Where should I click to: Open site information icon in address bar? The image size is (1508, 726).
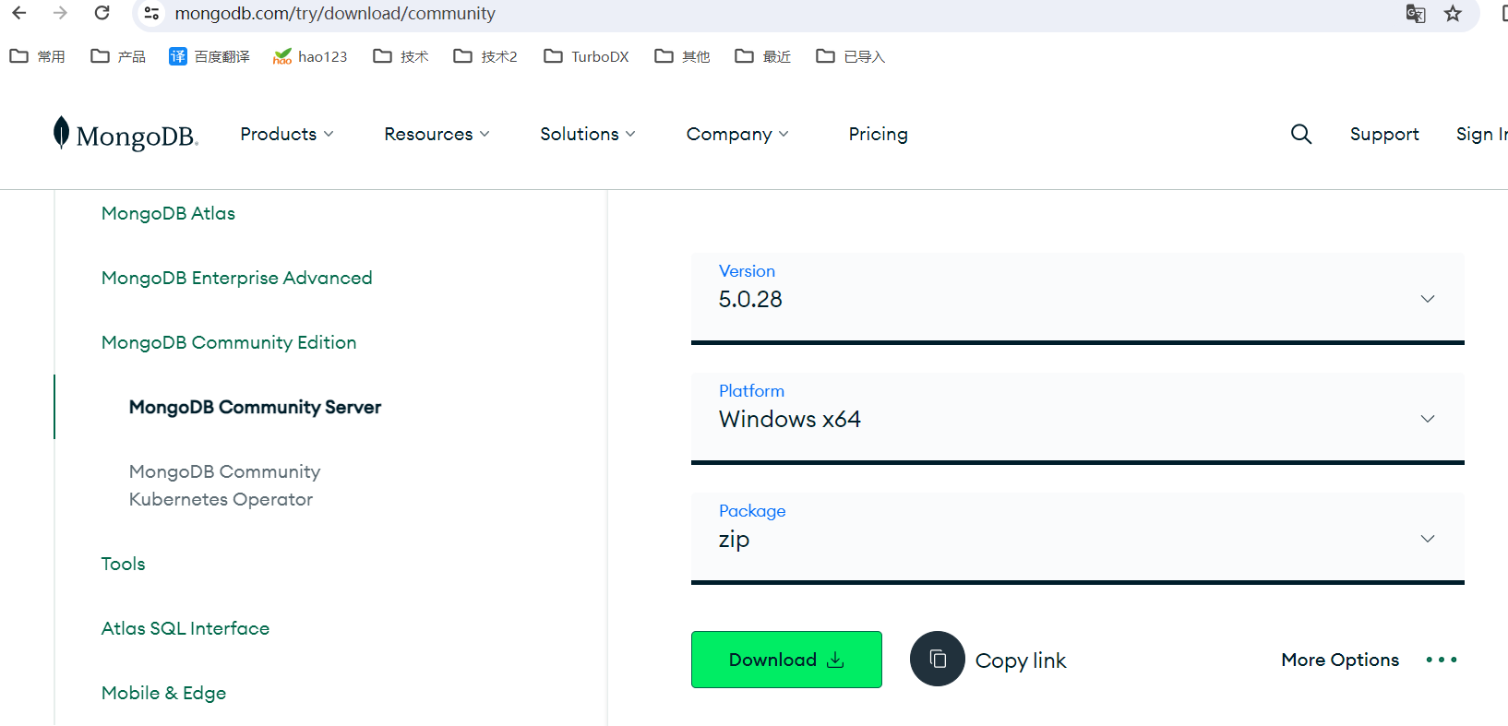[x=152, y=13]
